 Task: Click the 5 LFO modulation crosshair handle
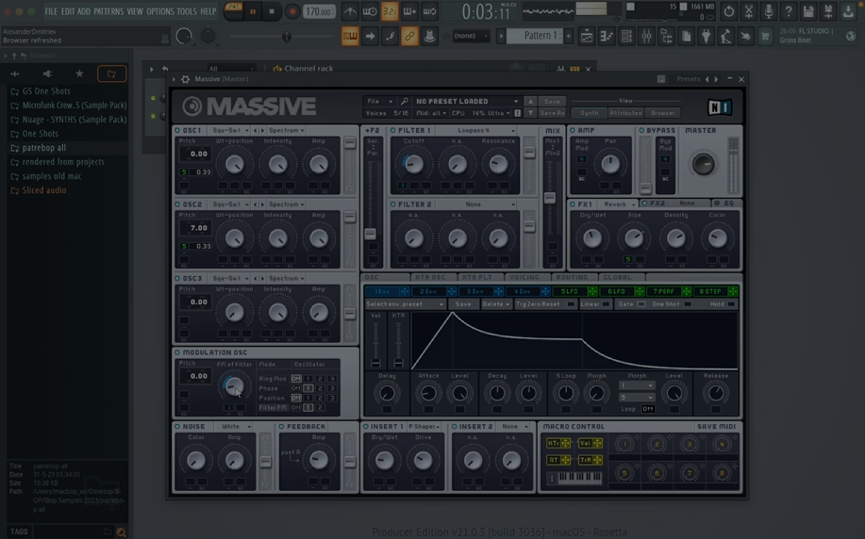click(592, 291)
